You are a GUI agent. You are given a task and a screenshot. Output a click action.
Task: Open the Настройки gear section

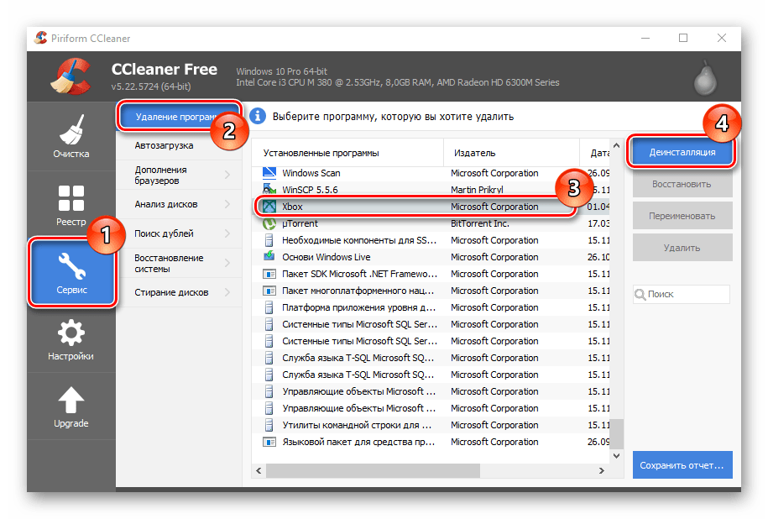pyautogui.click(x=71, y=339)
